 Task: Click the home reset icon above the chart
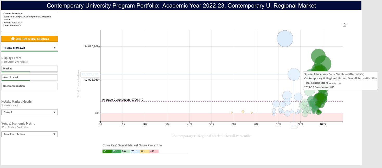[344, 25]
